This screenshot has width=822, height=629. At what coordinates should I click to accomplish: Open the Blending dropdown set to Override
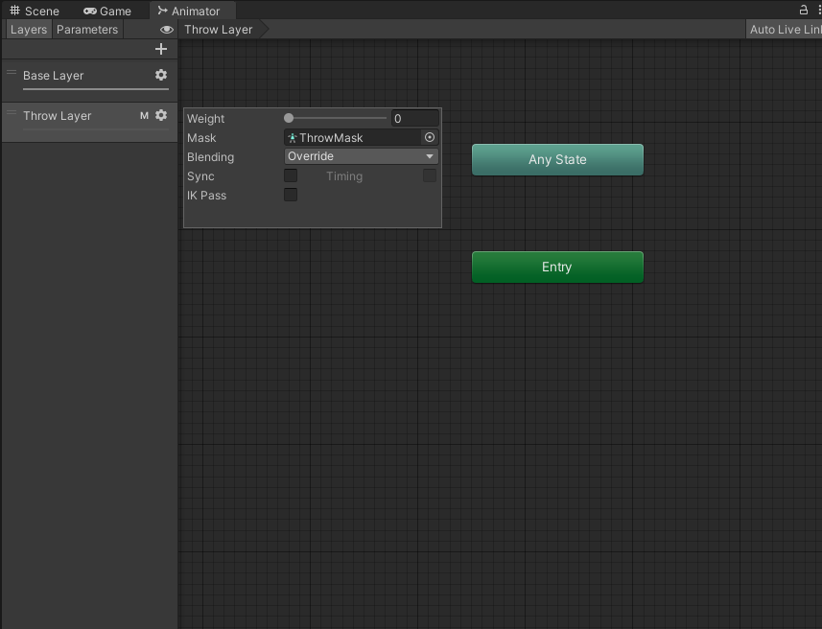362,156
